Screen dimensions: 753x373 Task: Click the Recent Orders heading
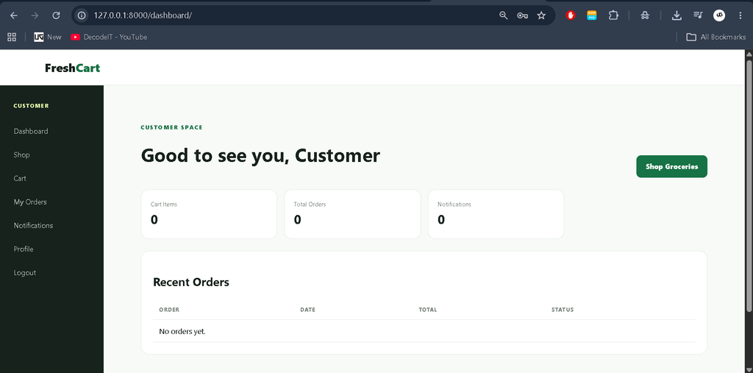[x=191, y=283]
